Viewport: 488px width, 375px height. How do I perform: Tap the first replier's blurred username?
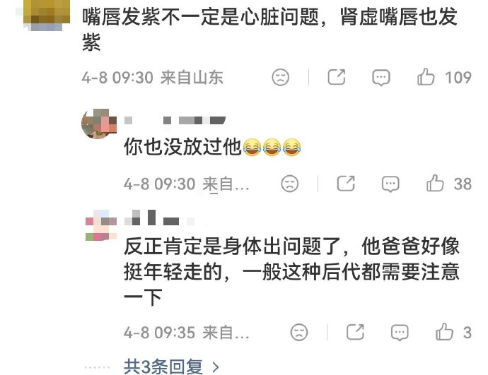pos(175,120)
